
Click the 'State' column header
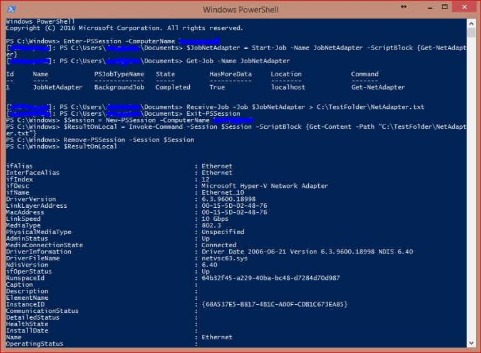pos(165,74)
